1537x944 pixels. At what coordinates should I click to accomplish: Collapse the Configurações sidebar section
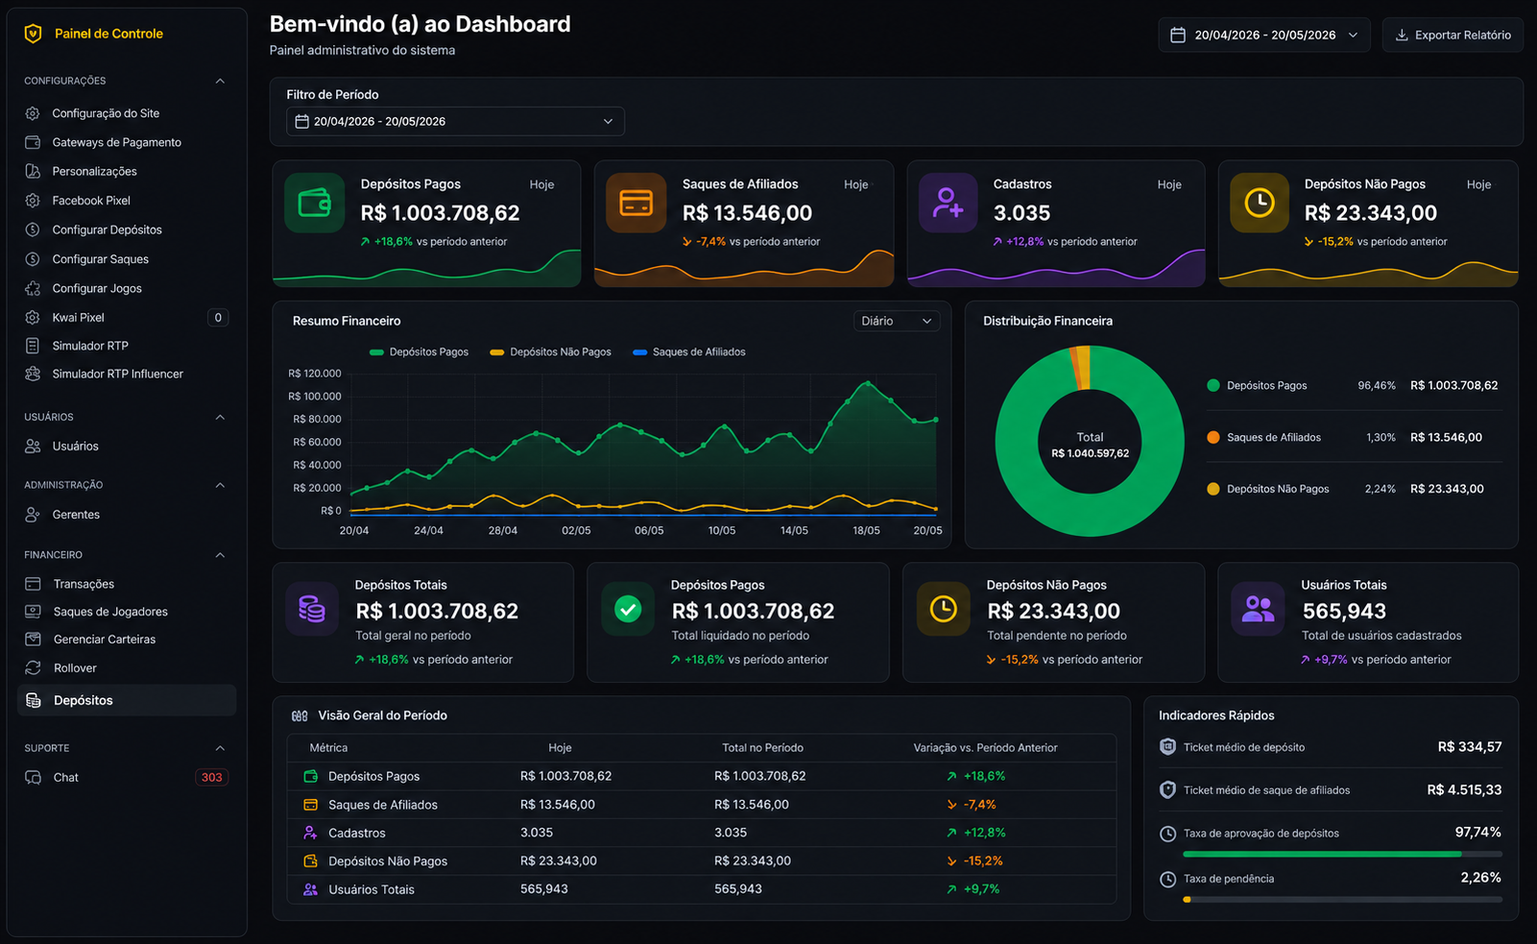coord(220,82)
